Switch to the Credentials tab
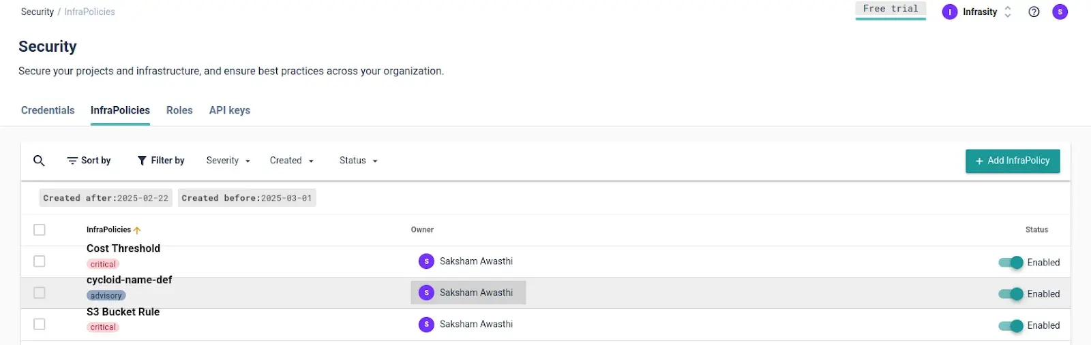Image resolution: width=1091 pixels, height=345 pixels. 48,110
